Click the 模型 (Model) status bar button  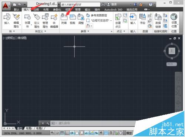(129, 133)
